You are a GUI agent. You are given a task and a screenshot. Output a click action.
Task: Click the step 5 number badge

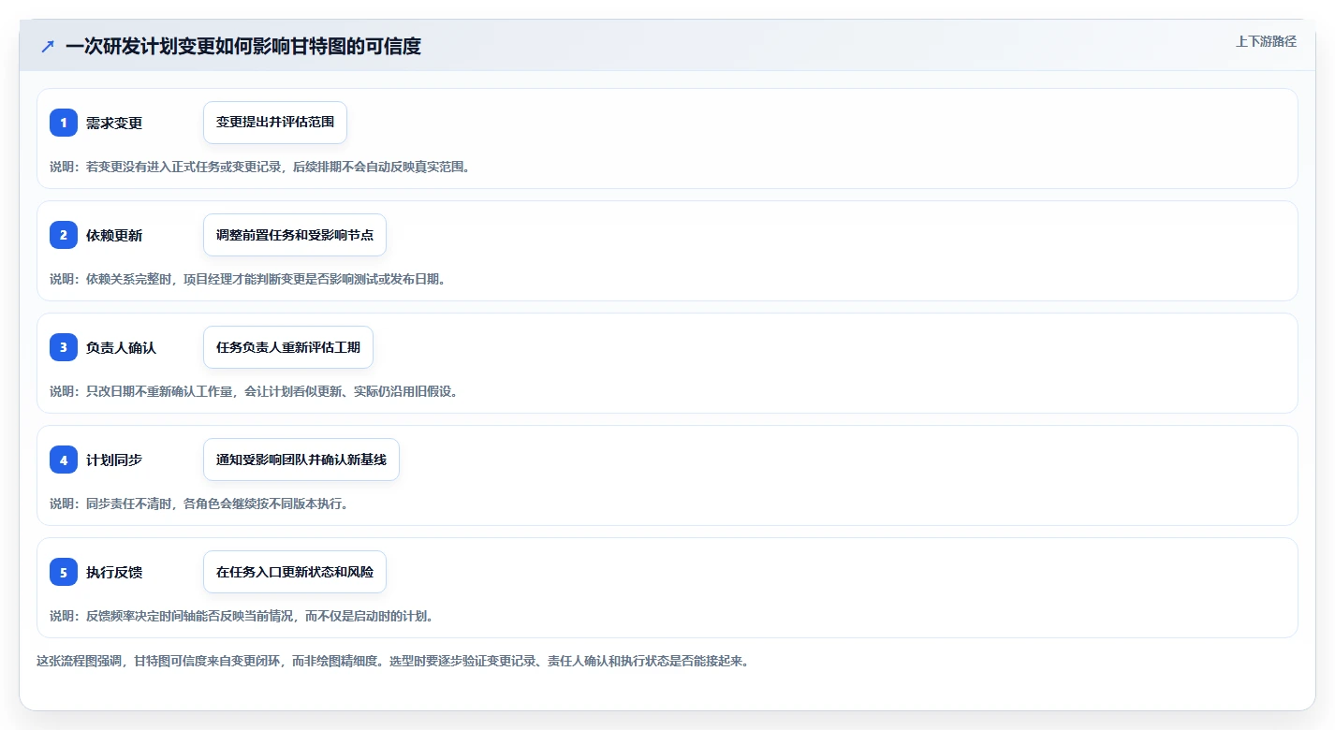point(64,572)
